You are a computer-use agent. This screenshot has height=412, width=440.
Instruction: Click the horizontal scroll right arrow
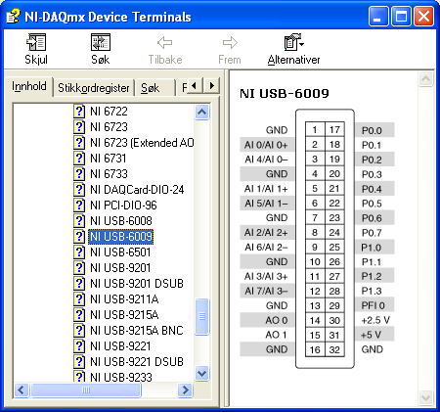coord(185,389)
